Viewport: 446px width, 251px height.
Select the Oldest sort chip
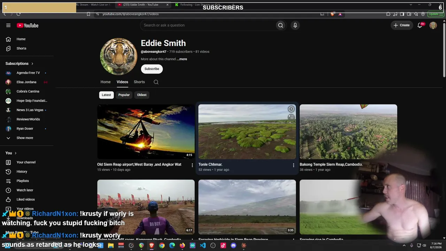[142, 95]
